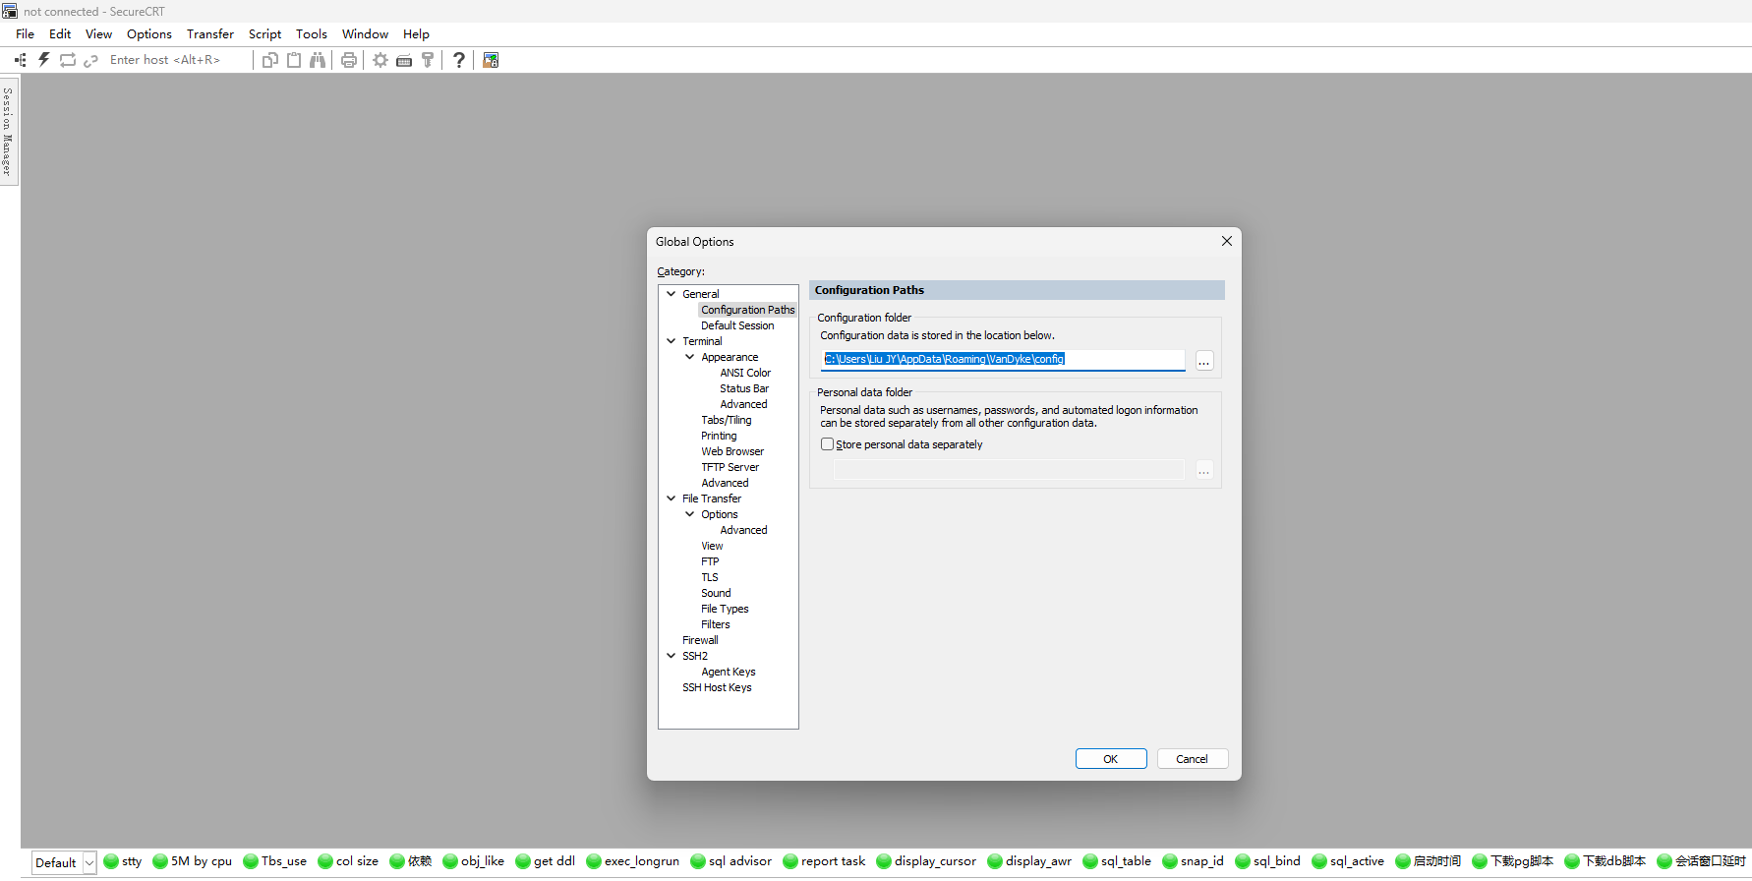The image size is (1752, 881).
Task: Click the exec_longrun button bar item
Action: 633,861
